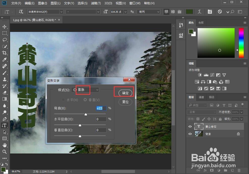Open the layer blend mode 正常 dropdown
Screen dimensions: 249x174
point(202,112)
